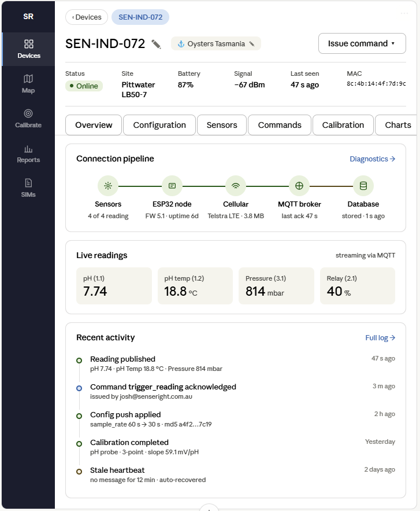Open the Diagnostics link
Screen dimensions: 420x511
tap(373, 159)
